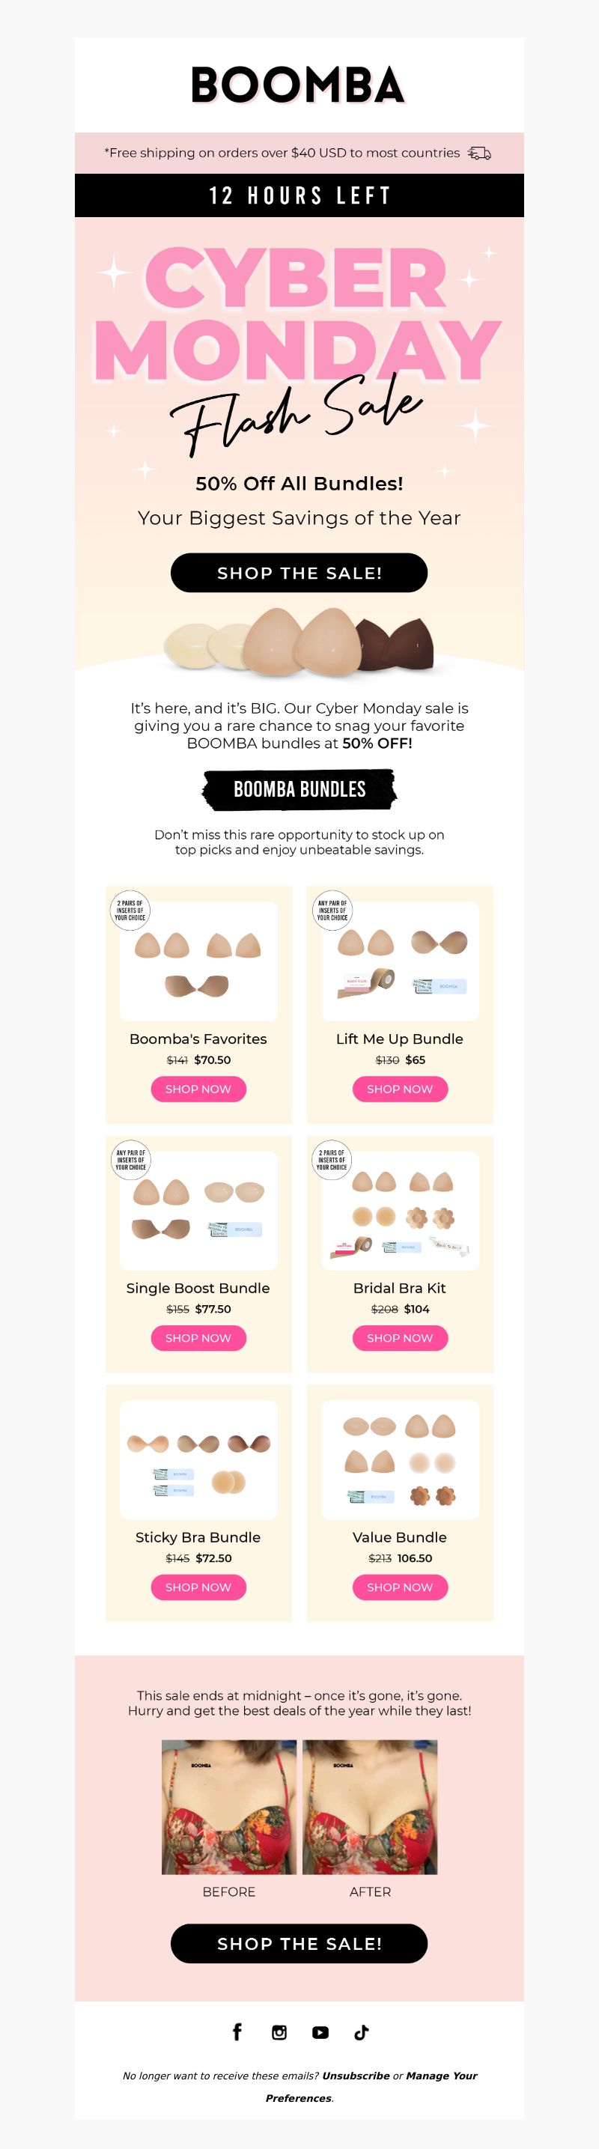599x2149 pixels.
Task: Shop now for Single Boost Bundle
Action: coord(198,1337)
